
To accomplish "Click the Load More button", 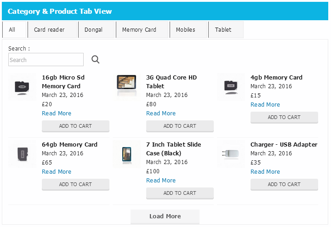I will point(165,216).
